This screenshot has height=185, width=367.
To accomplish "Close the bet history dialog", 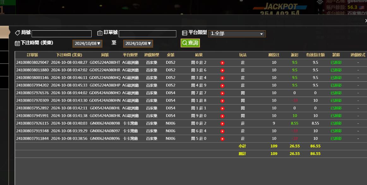I will (365, 21).
